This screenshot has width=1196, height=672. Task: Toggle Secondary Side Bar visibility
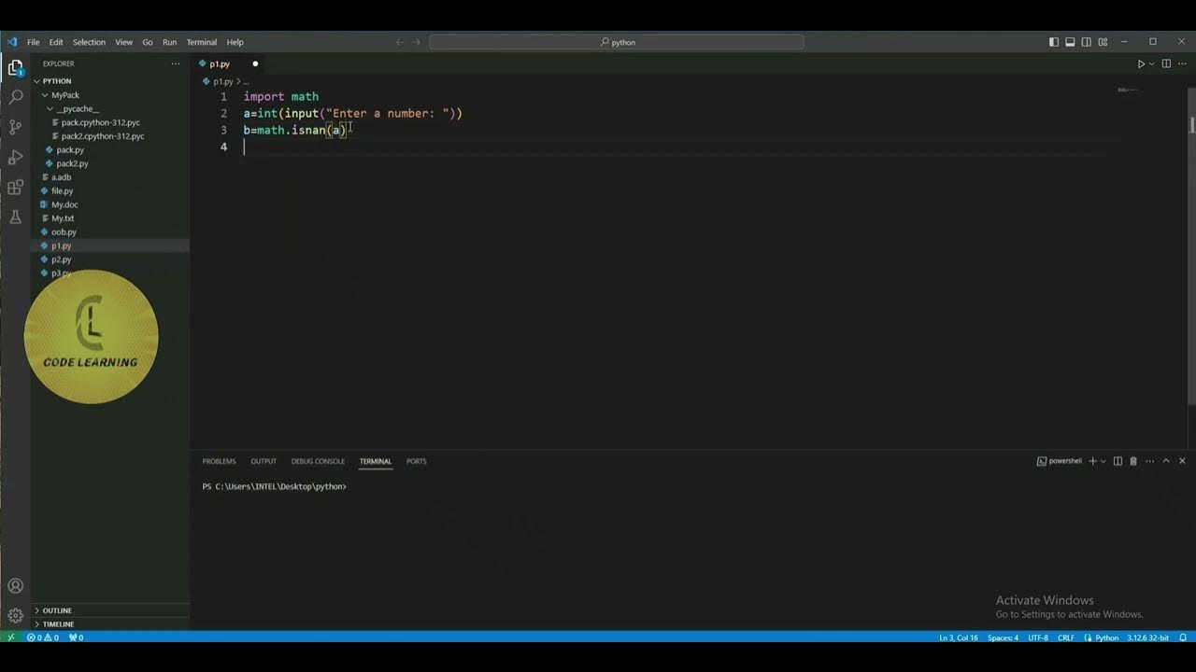pos(1086,42)
